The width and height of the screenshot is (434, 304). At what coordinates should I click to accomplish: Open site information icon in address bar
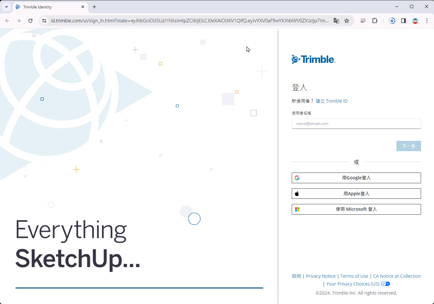[45, 21]
